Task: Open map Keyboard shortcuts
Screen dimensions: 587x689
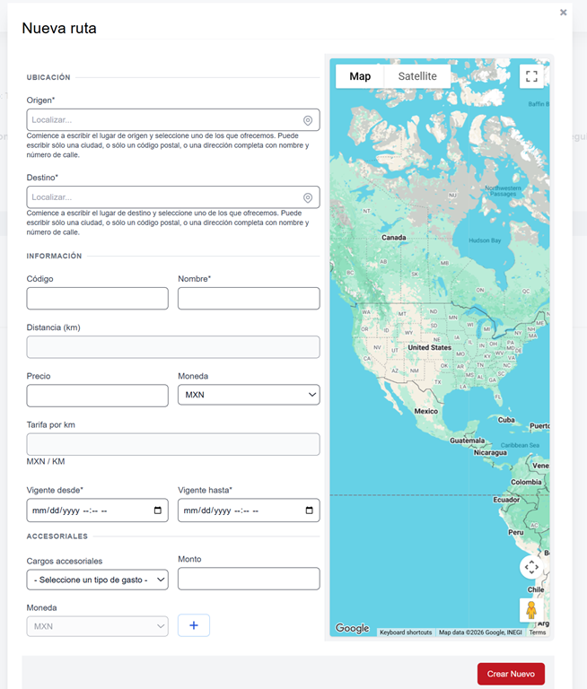Action: [406, 632]
